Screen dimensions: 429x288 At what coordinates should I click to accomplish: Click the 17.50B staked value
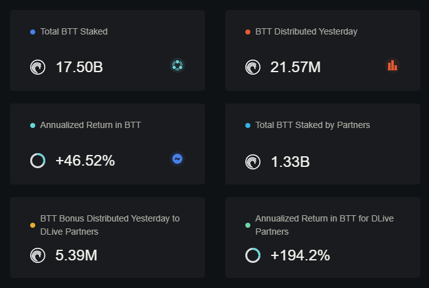tap(79, 67)
